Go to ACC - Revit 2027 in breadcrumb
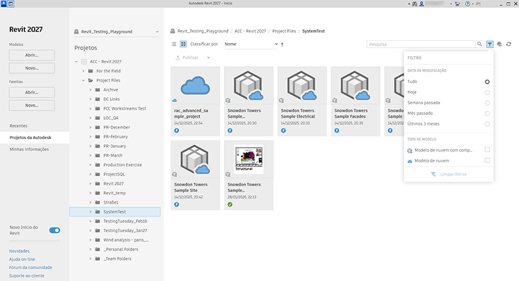519x281 pixels. pyautogui.click(x=250, y=31)
